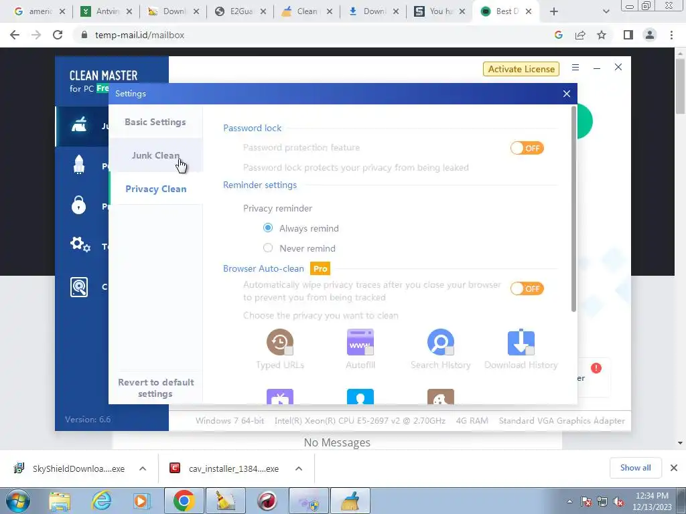Click the Reminder settings section heading
This screenshot has width=686, height=514.
260,185
